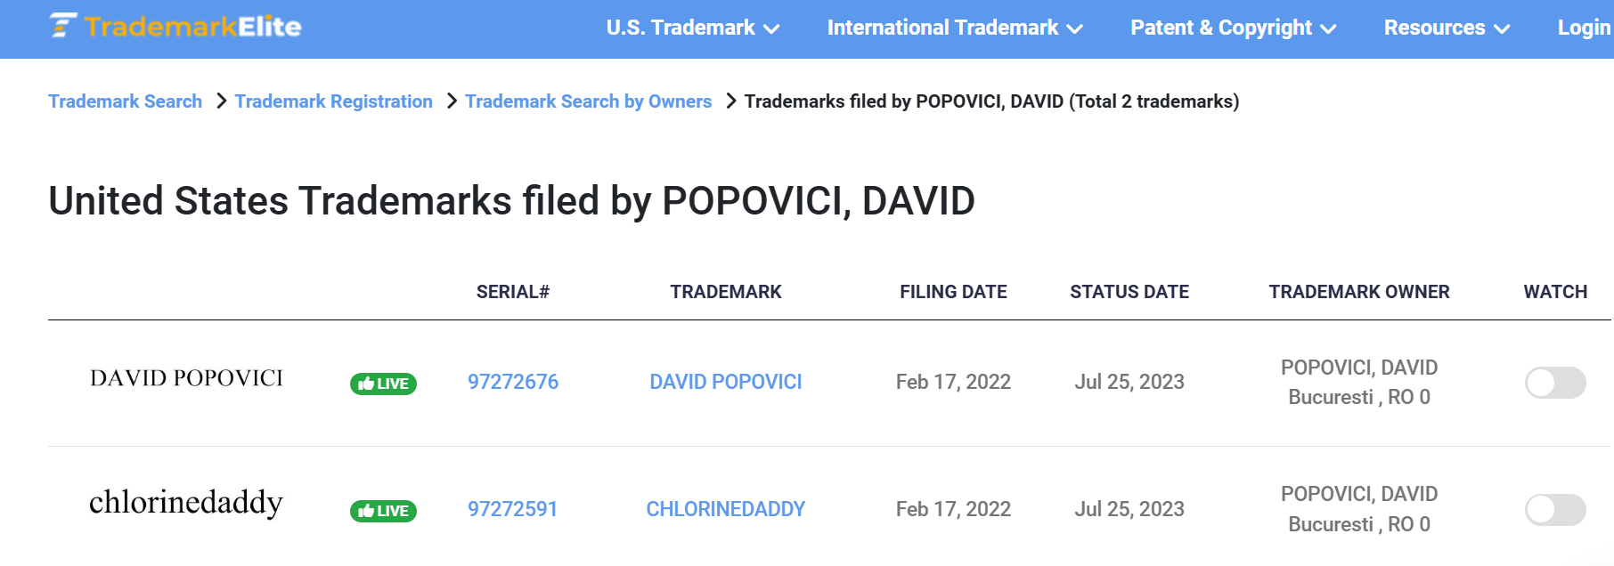Open the Resources dropdown menu
The width and height of the screenshot is (1614, 566).
click(1447, 28)
